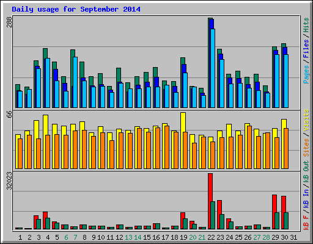Click the red kB bar for day 29
This screenshot has height=244, width=313.
274,212
